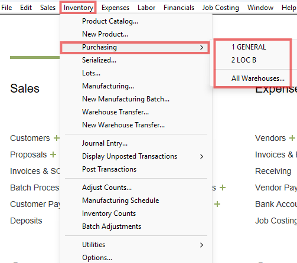Open the Inventory menu
Viewport: 297px width, 263px height.
[x=79, y=8]
